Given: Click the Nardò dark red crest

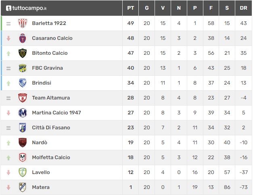Looking at the screenshot, I should (23, 143).
